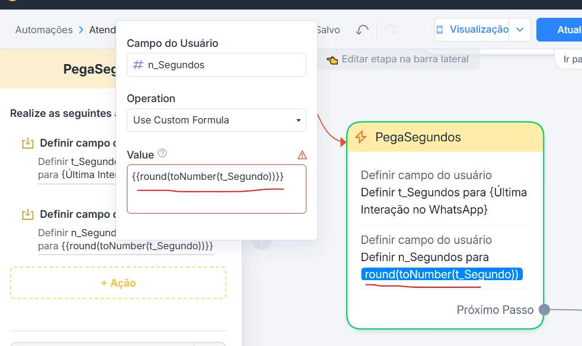Click the undo arrow icon
The image size is (582, 346).
click(362, 30)
